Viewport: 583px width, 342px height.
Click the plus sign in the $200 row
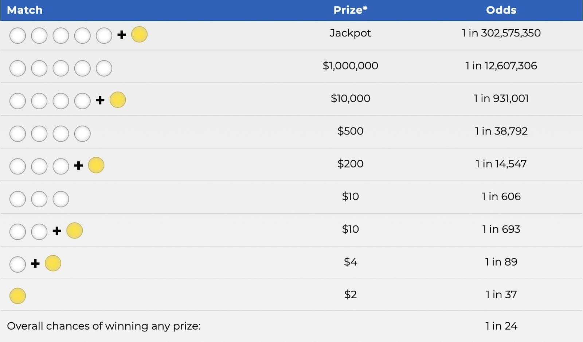(78, 166)
